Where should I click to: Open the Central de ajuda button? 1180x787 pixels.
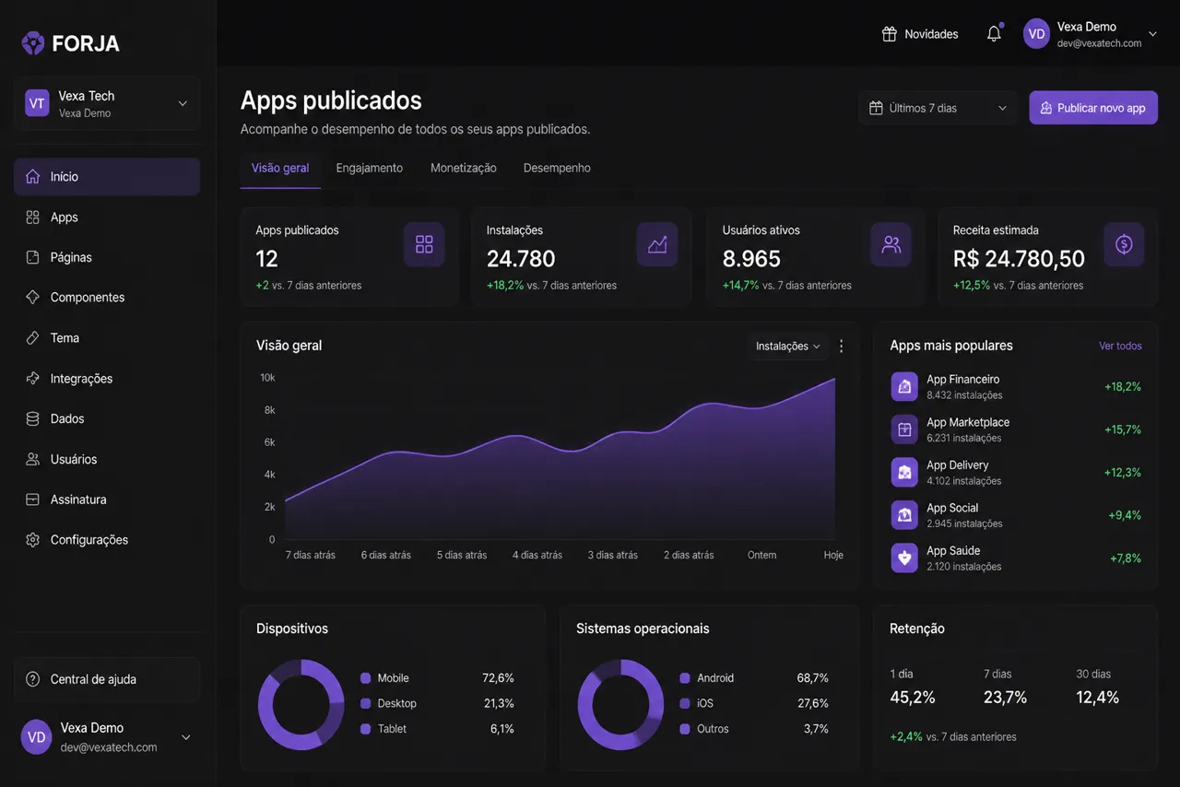(x=107, y=679)
